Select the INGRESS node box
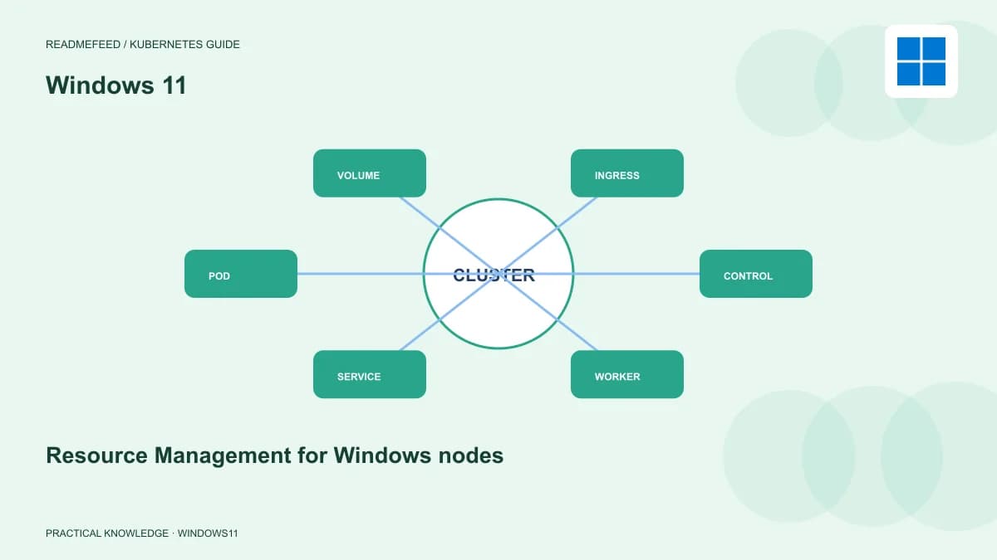 click(x=627, y=173)
